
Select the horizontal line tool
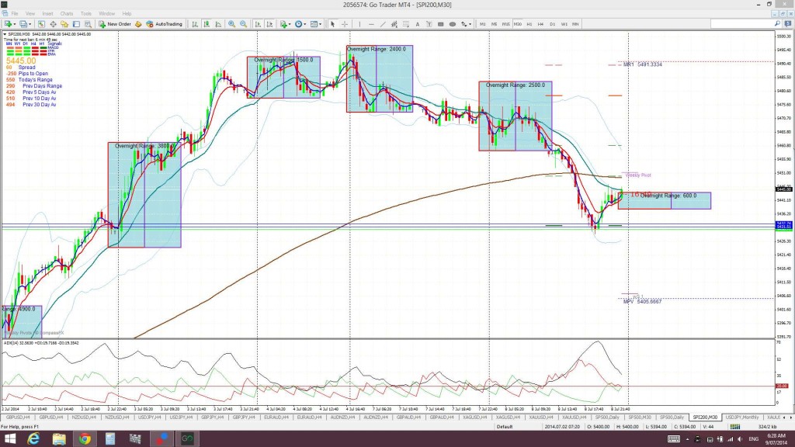pyautogui.click(x=371, y=24)
